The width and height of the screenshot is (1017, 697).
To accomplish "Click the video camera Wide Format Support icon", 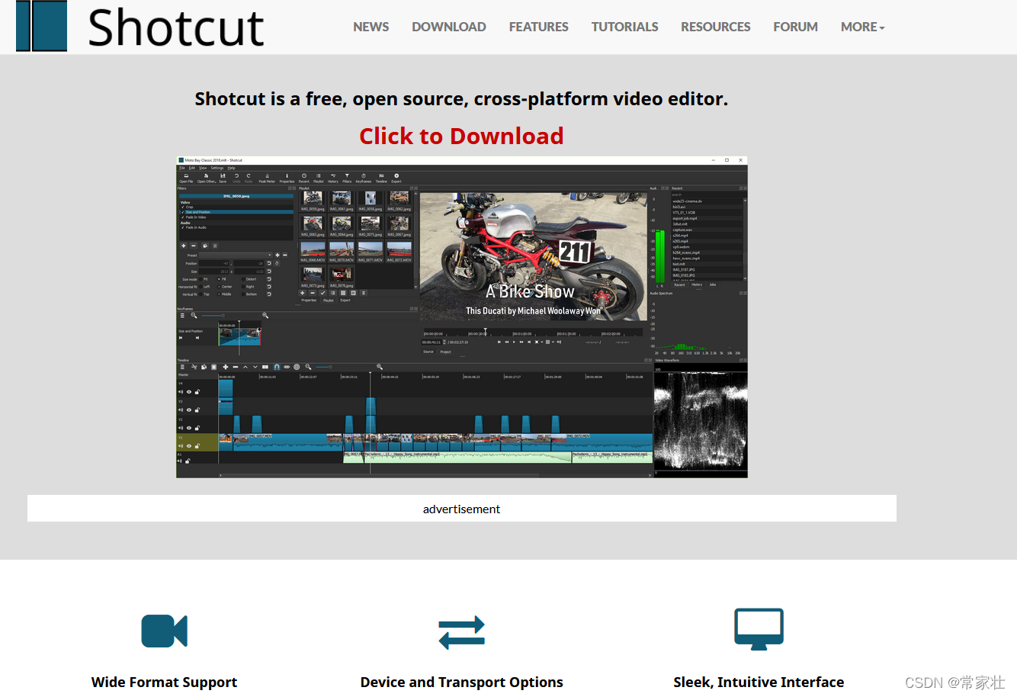I will click(165, 631).
